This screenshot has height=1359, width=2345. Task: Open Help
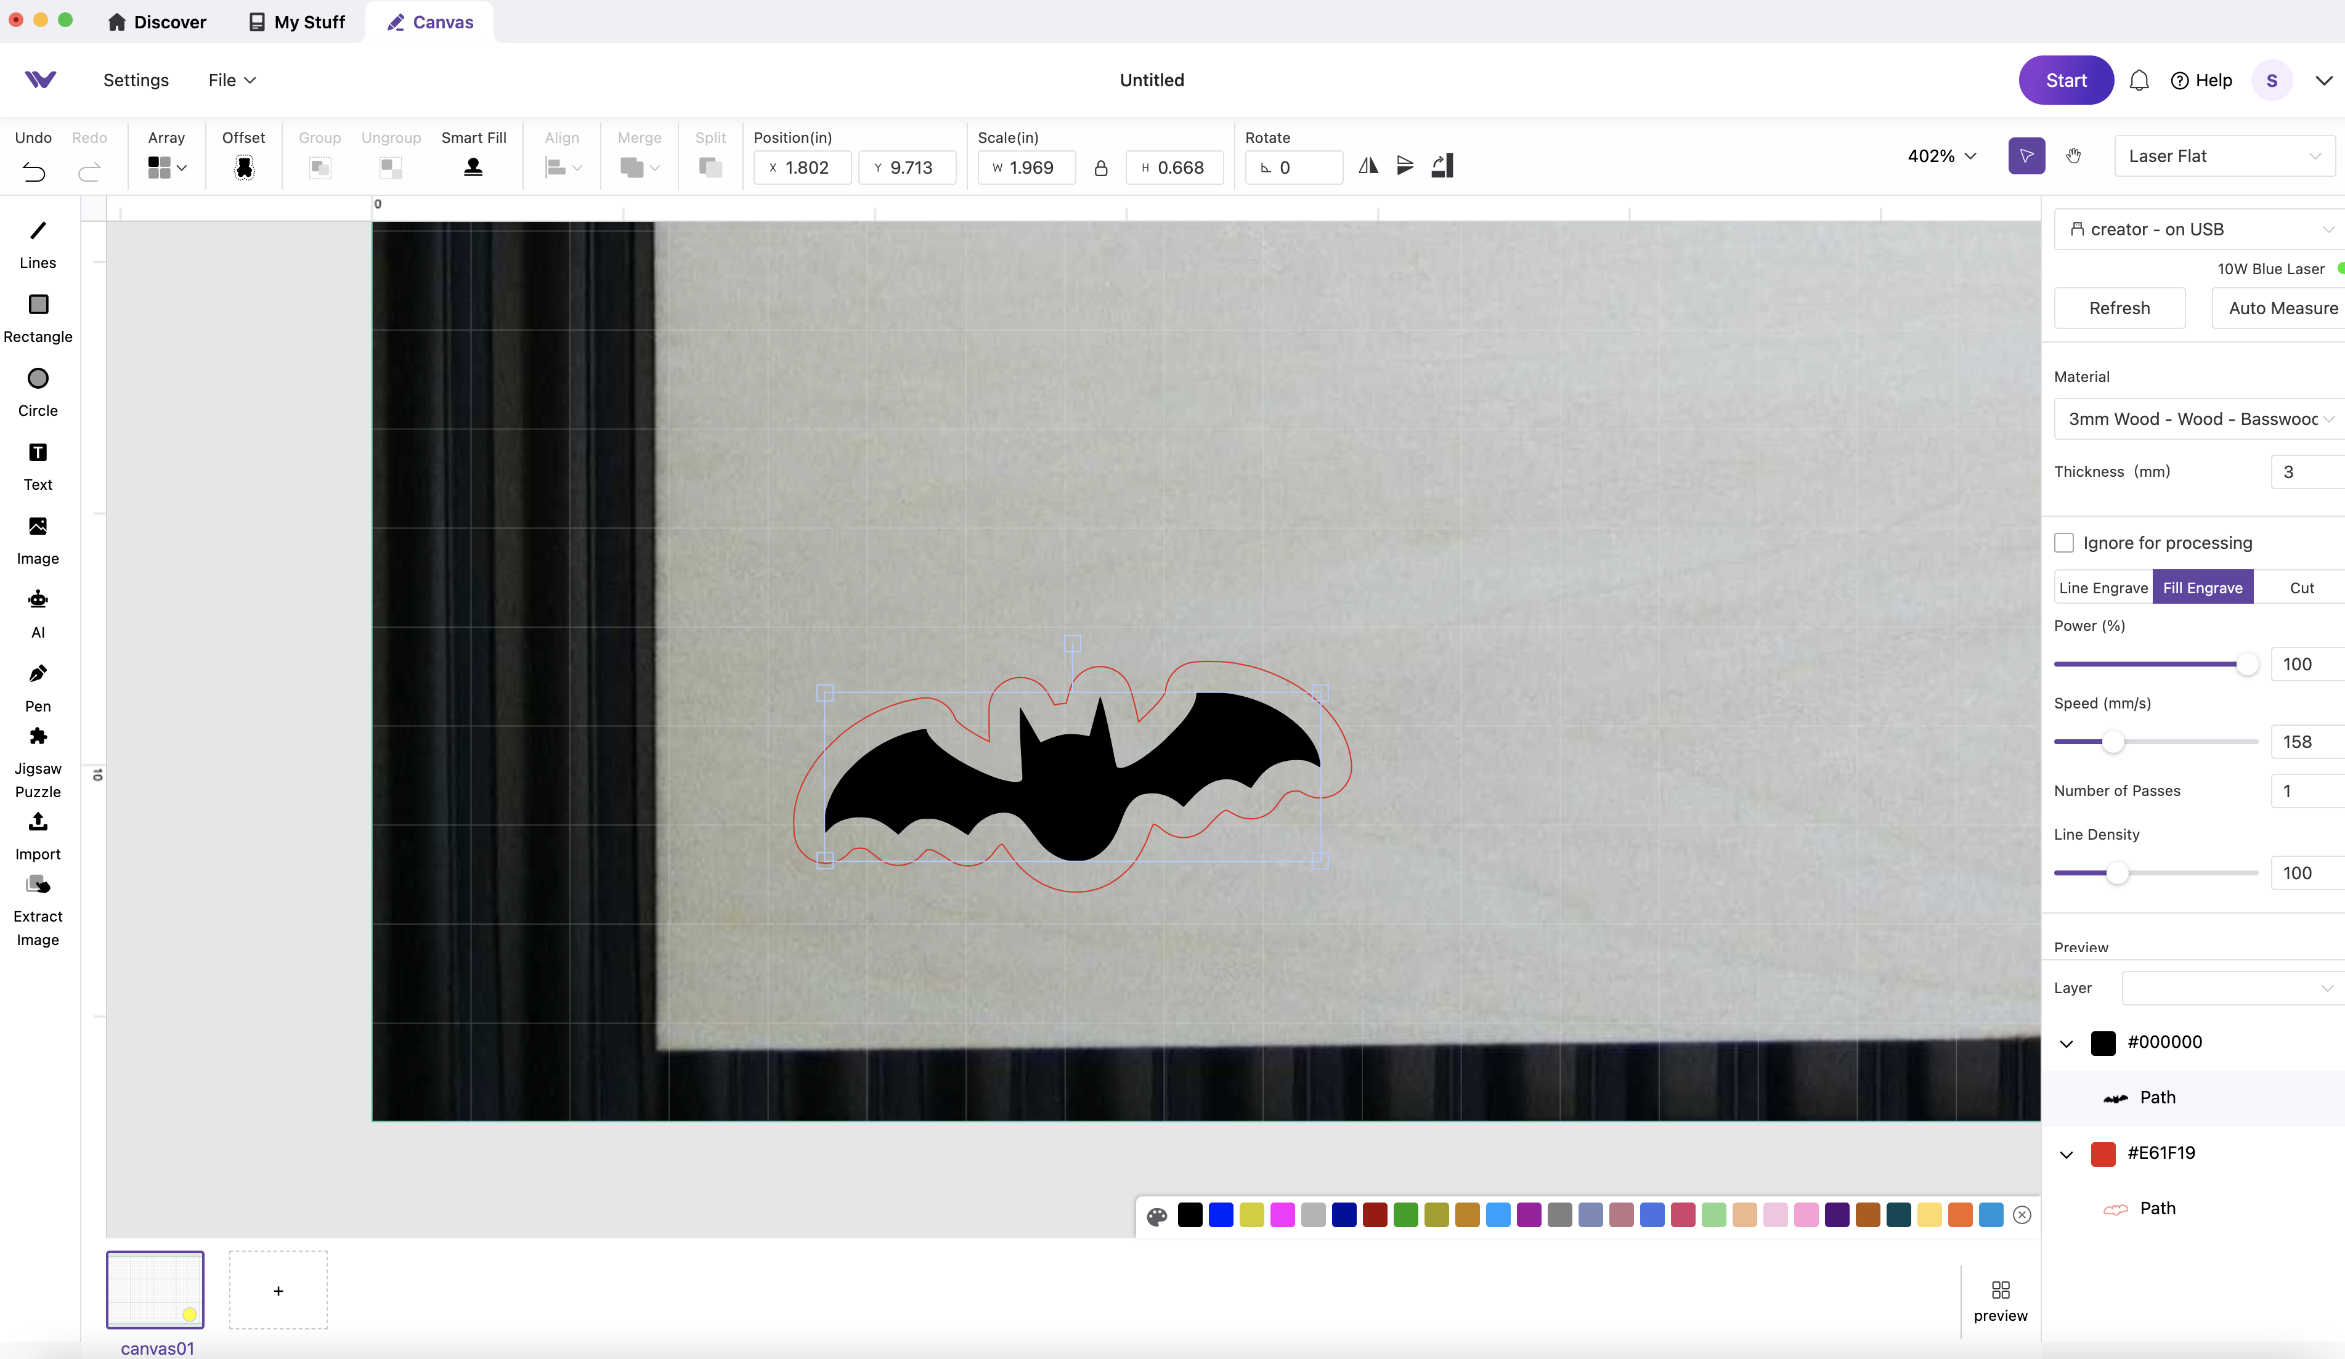(x=2201, y=80)
